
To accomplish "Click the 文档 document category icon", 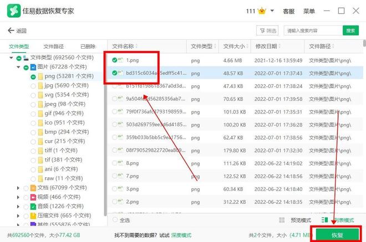I will (x=33, y=188).
